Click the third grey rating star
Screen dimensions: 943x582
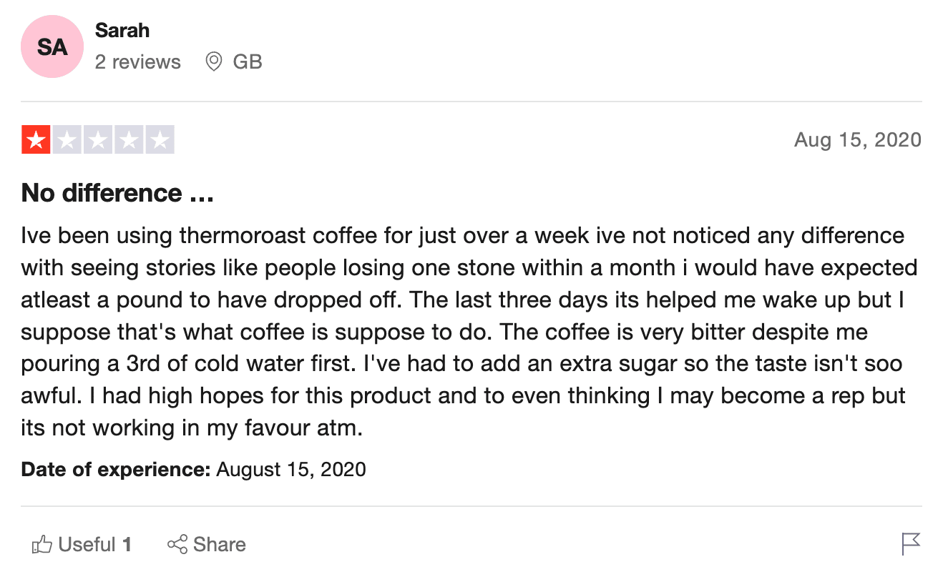[x=98, y=139]
